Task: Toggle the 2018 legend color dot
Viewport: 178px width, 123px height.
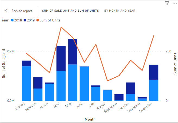Action: 12,20
